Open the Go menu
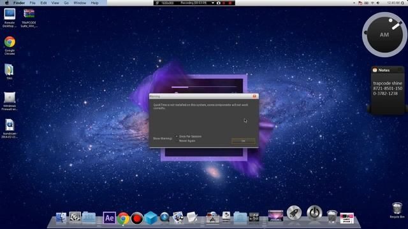 (66, 3)
